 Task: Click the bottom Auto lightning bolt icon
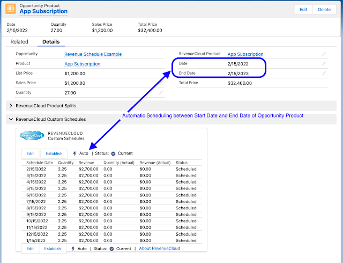tap(73, 249)
